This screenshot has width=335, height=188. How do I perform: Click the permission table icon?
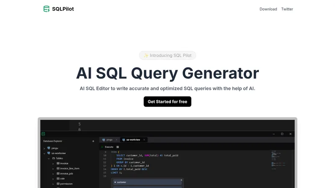(x=58, y=184)
